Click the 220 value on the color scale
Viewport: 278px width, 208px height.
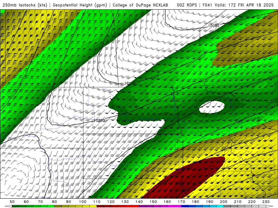tap(252, 202)
